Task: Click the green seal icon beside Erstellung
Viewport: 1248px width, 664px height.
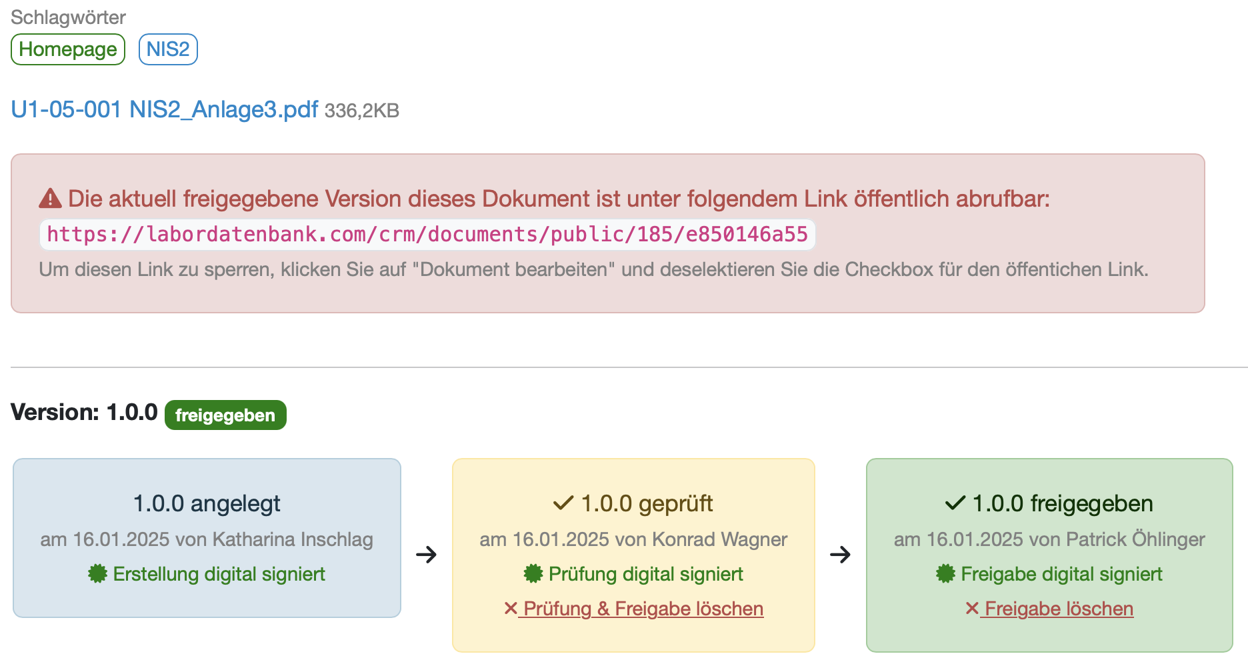Action: pyautogui.click(x=97, y=574)
